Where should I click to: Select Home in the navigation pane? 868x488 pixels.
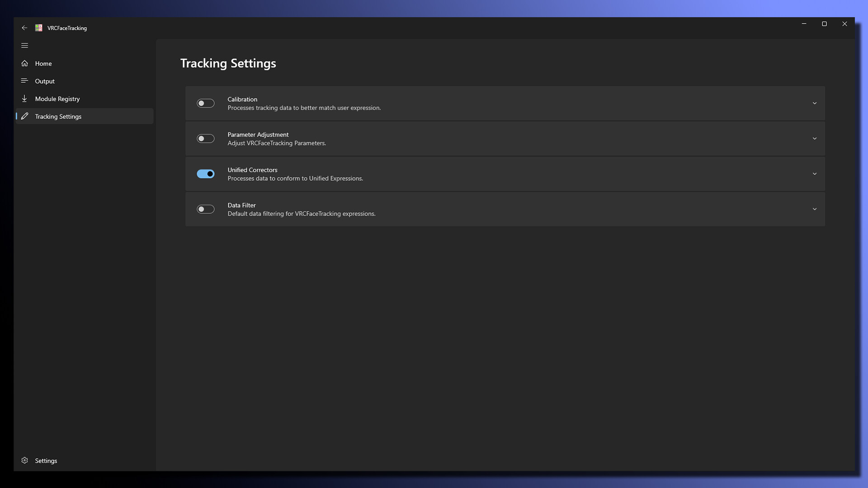[x=43, y=63]
